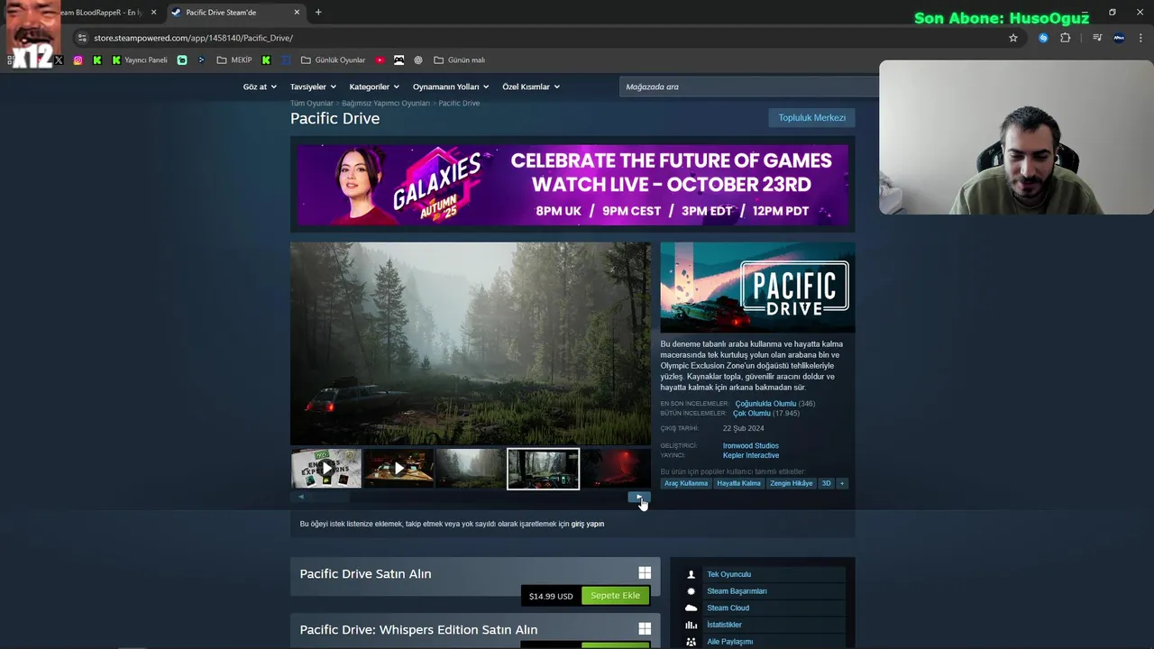Select the Zengin Hikâye tag
Screen dimensions: 1154x649
pos(791,484)
